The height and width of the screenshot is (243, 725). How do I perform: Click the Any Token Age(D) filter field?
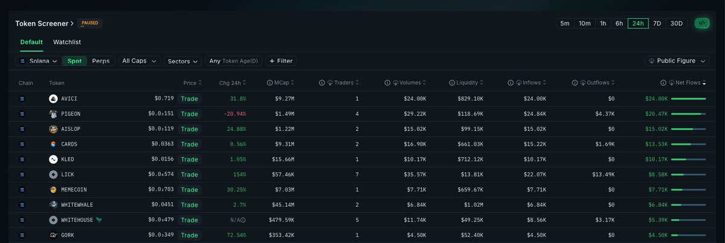(x=233, y=61)
